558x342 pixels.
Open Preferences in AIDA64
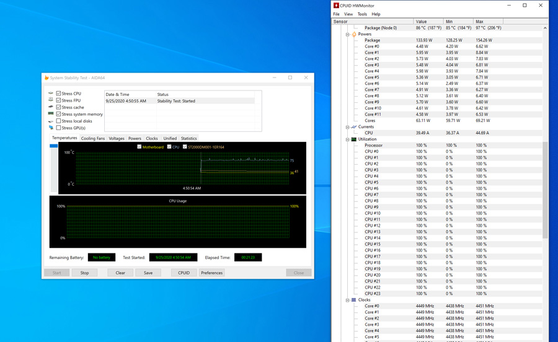point(212,273)
